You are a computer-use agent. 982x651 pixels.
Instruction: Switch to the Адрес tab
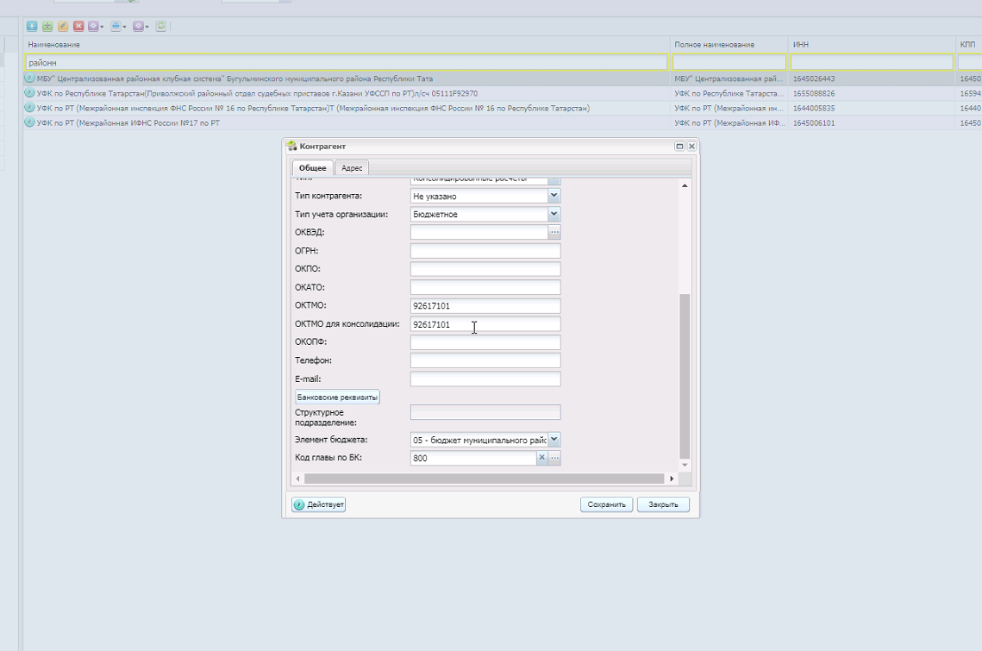pos(352,168)
